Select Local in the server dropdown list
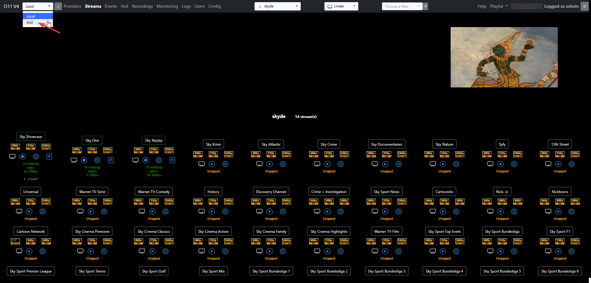Image resolution: width=591 pixels, height=283 pixels. [x=38, y=16]
